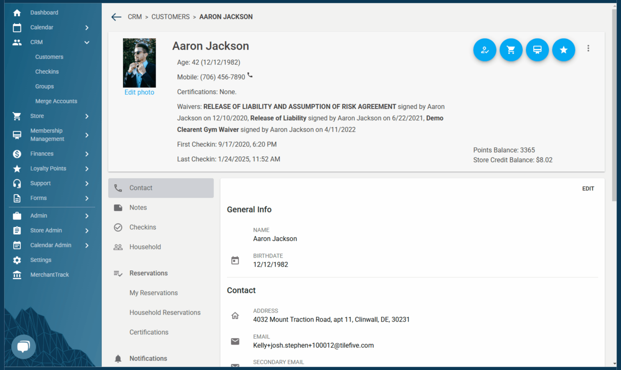621x370 pixels.
Task: Expand the Membership Management menu
Action: pos(87,135)
